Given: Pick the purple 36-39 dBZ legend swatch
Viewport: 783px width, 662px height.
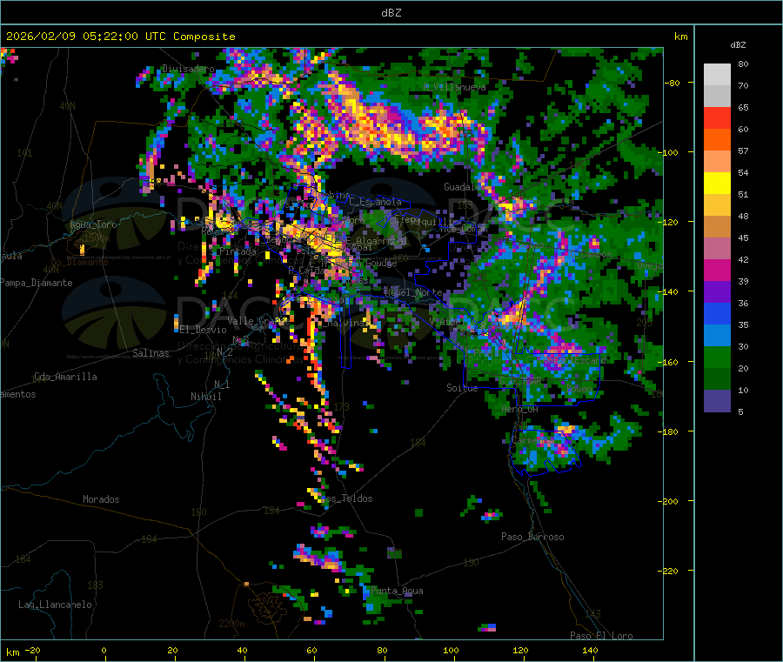Looking at the screenshot, I should [x=717, y=292].
